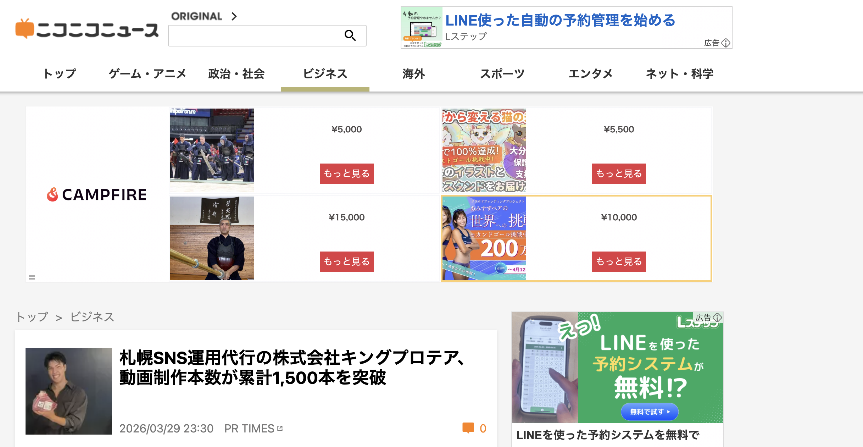Click the ad info icon in top banner
Viewport: 863px width, 447px height.
click(x=726, y=43)
